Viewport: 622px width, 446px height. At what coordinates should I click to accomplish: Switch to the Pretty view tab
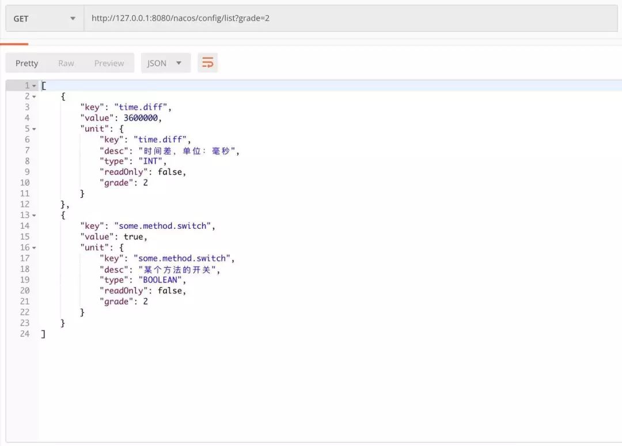tap(26, 63)
